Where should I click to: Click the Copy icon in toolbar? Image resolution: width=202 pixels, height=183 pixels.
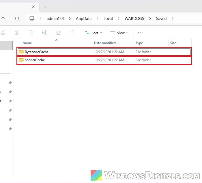click(x=17, y=33)
